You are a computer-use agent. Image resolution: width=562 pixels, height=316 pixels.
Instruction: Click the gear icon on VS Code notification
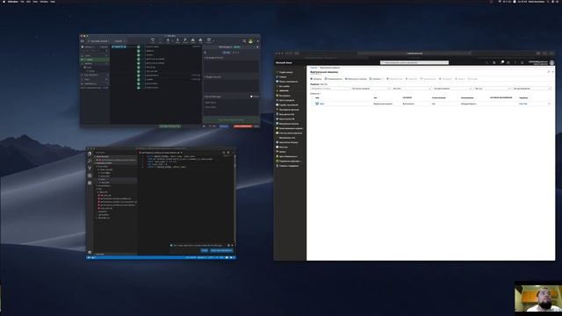(x=228, y=246)
